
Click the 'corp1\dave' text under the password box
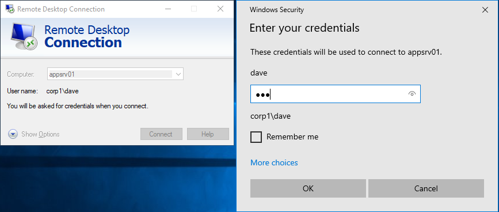point(271,116)
